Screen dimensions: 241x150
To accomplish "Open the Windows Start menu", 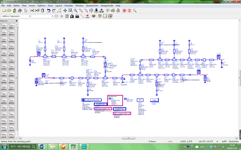I will (4, 147).
